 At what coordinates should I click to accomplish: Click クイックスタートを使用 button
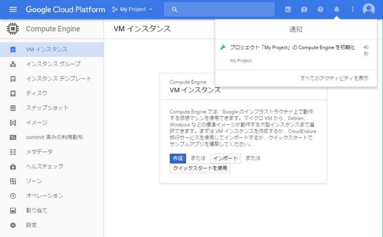coord(200,168)
